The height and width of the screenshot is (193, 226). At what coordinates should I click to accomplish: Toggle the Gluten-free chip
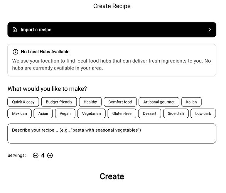[122, 113]
